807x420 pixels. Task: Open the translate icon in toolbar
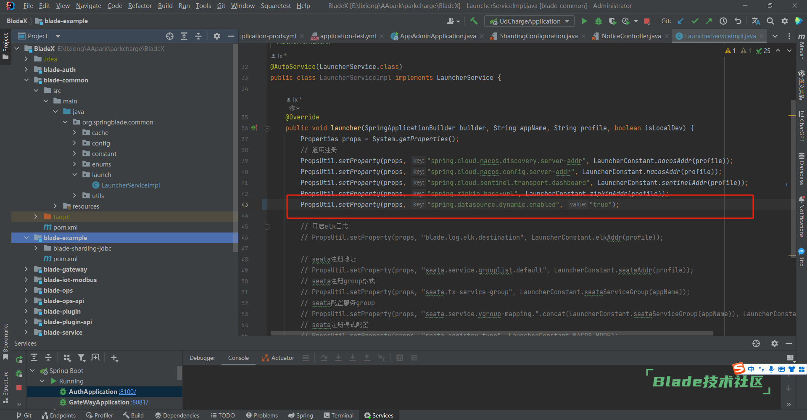(x=756, y=21)
